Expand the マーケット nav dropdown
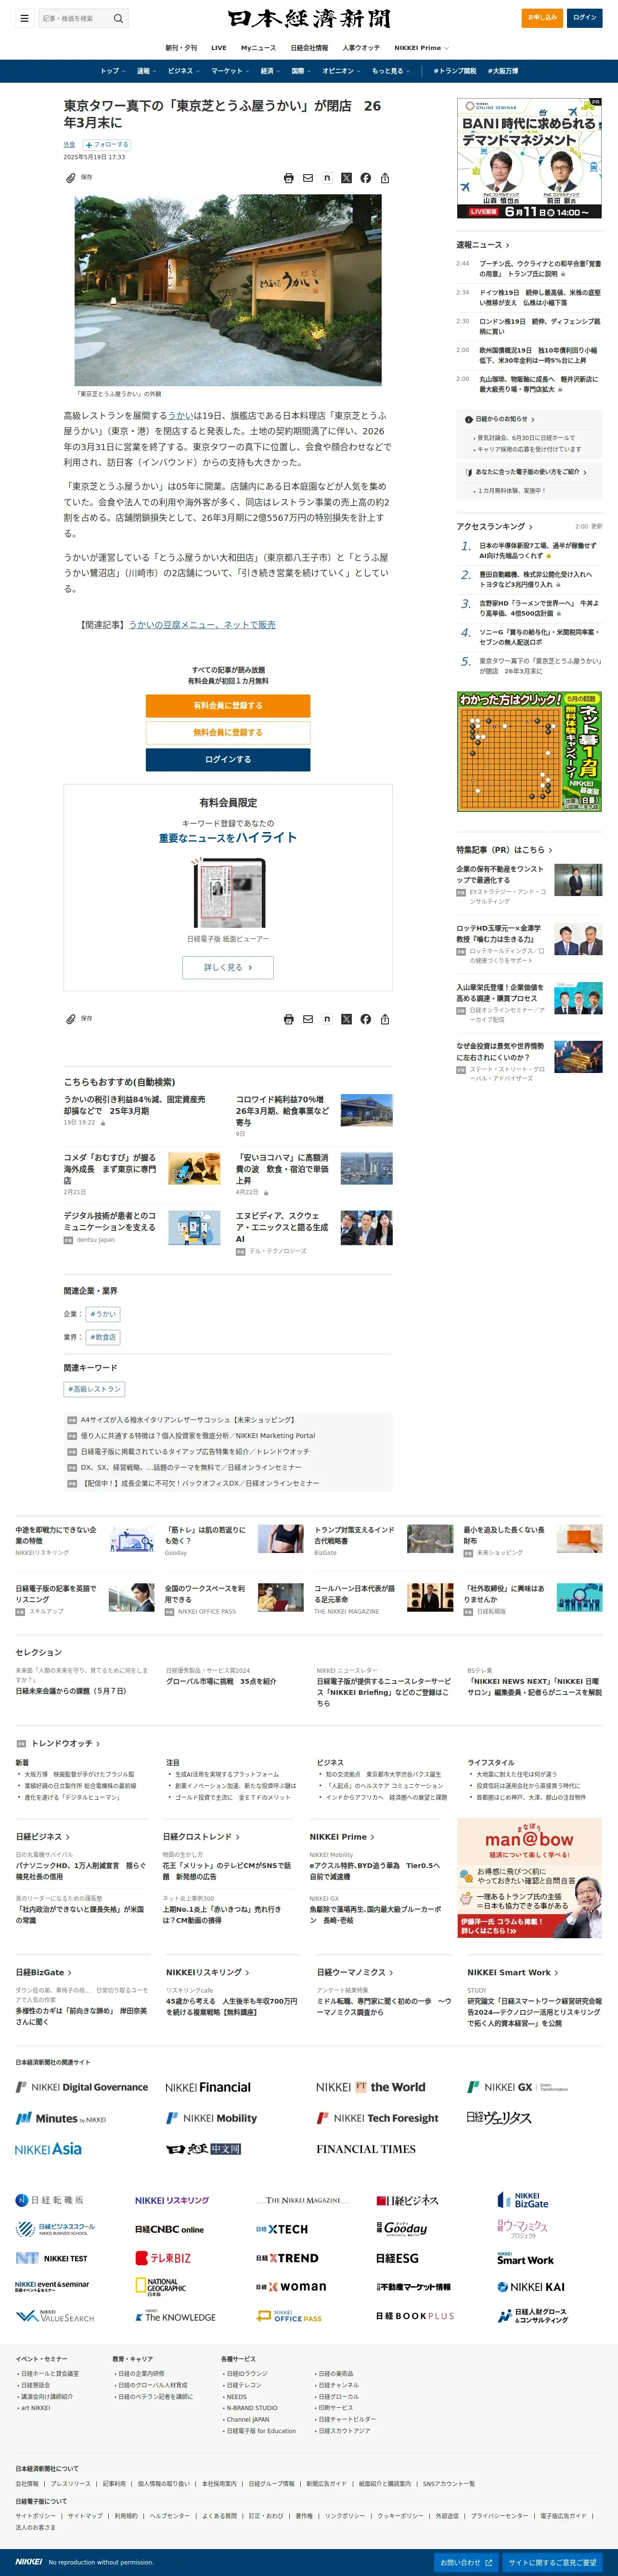The width and height of the screenshot is (618, 2576). coord(230,71)
